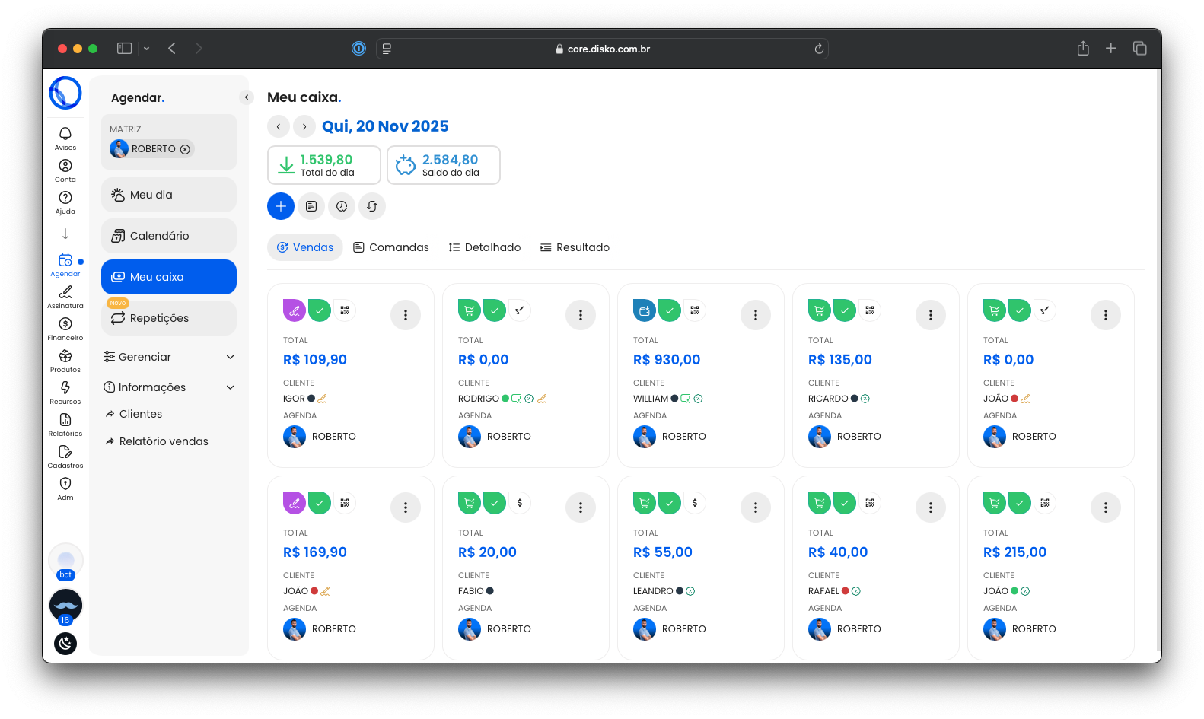Click dollar icon on FABIO card
The image size is (1204, 719).
[520, 503]
